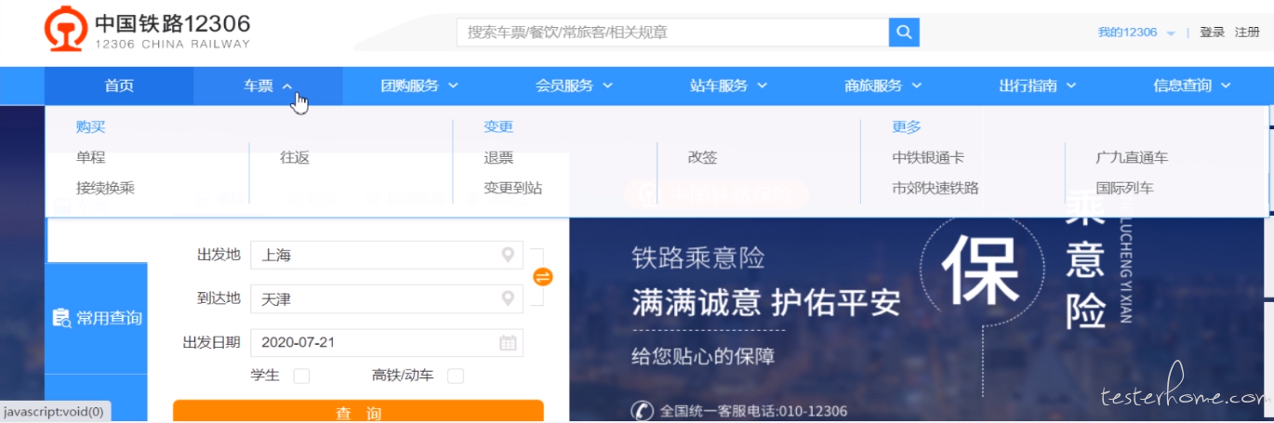Expand the 我的12306 dropdown arrow
Image resolution: width=1274 pixels, height=423 pixels.
pos(1171,33)
